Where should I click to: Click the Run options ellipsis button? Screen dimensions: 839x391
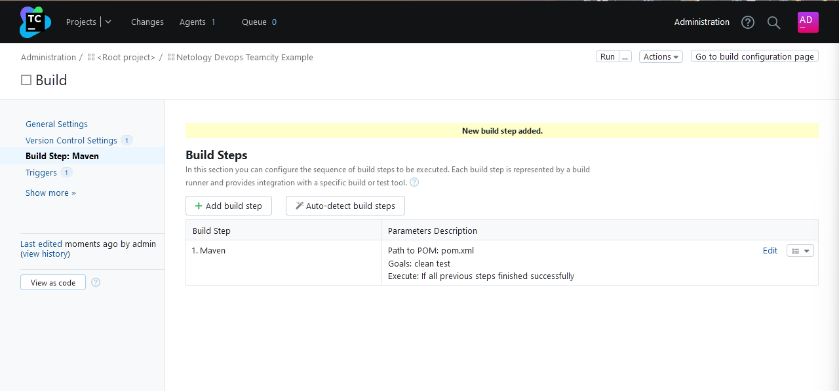click(625, 57)
